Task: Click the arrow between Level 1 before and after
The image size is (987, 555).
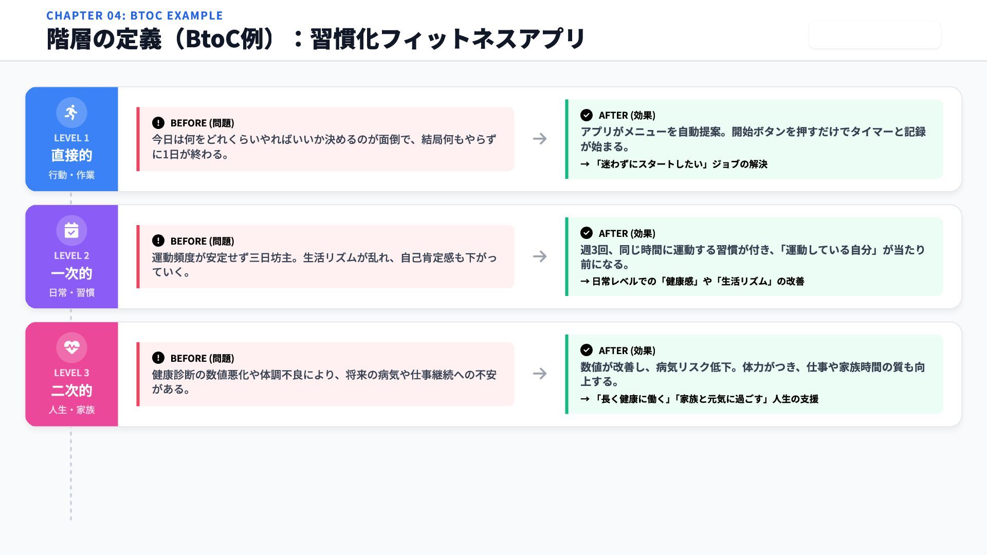Action: pyautogui.click(x=540, y=139)
